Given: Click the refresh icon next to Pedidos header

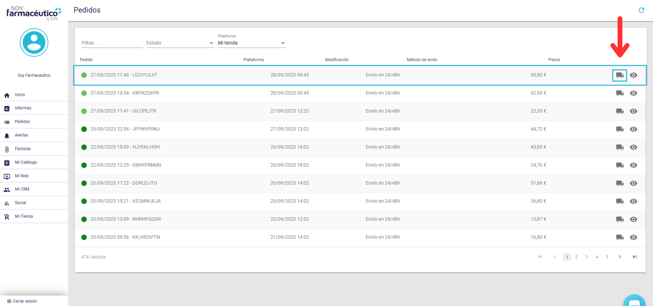Looking at the screenshot, I should click(x=641, y=10).
